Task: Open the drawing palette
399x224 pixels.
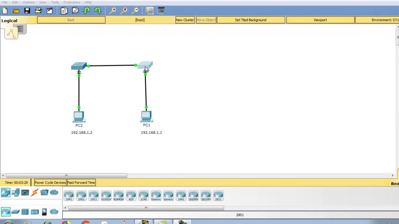Action: 149,11
